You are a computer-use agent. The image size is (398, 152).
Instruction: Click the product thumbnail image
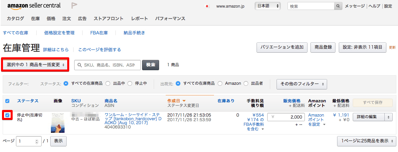point(58,123)
